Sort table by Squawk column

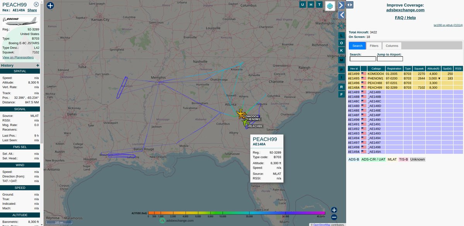[x=419, y=68]
